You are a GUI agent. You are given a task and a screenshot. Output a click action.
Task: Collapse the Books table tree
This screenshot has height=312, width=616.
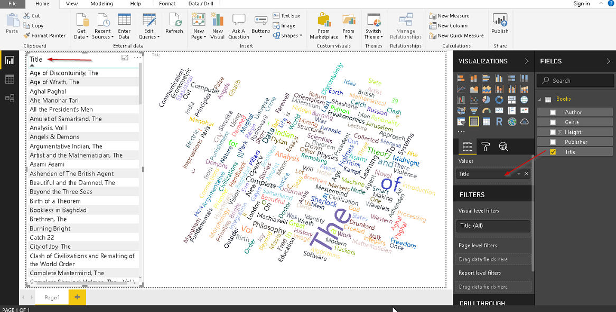coord(539,99)
